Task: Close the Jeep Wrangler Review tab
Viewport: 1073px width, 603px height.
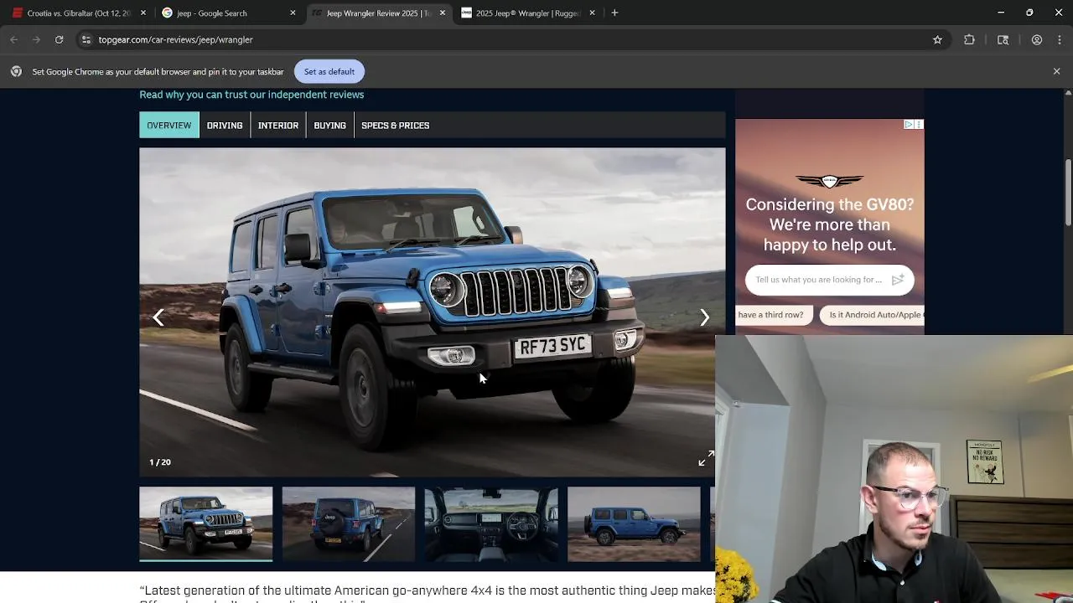Action: pos(443,13)
